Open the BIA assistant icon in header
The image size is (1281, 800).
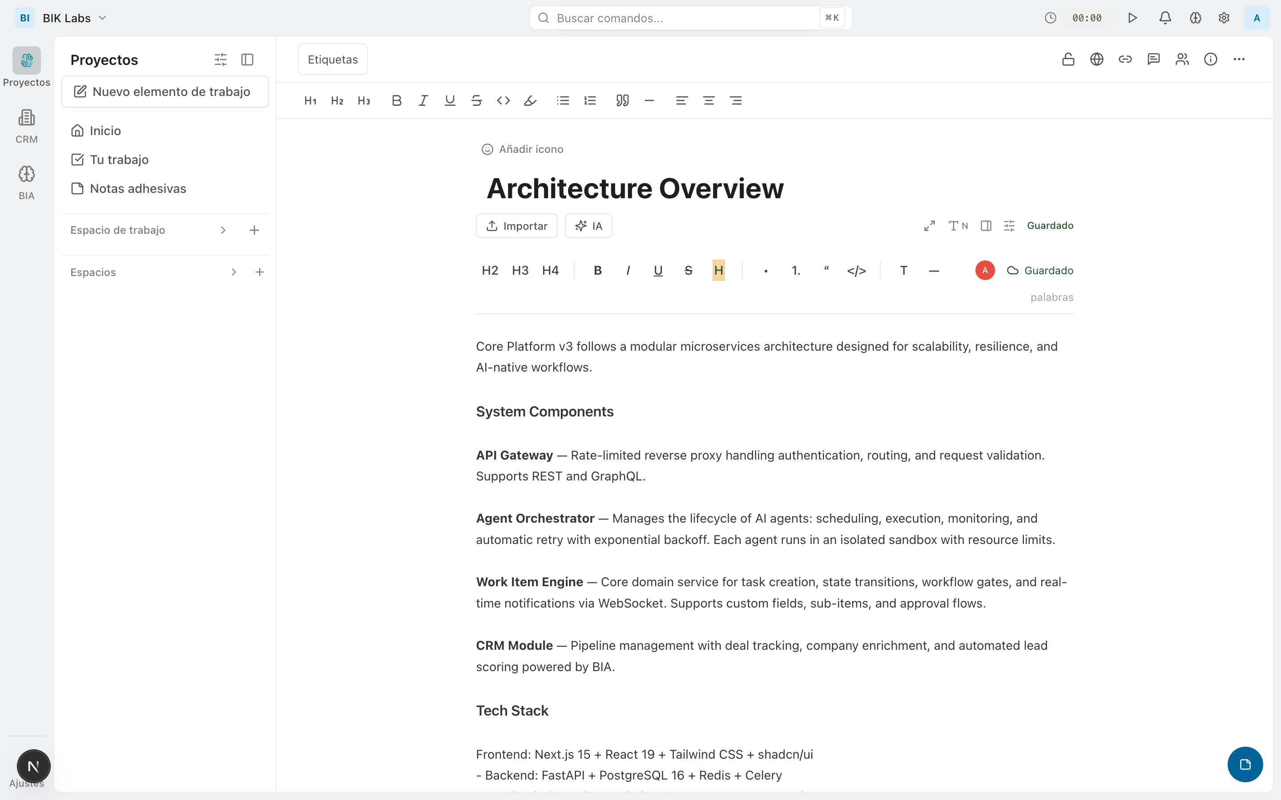click(1195, 18)
